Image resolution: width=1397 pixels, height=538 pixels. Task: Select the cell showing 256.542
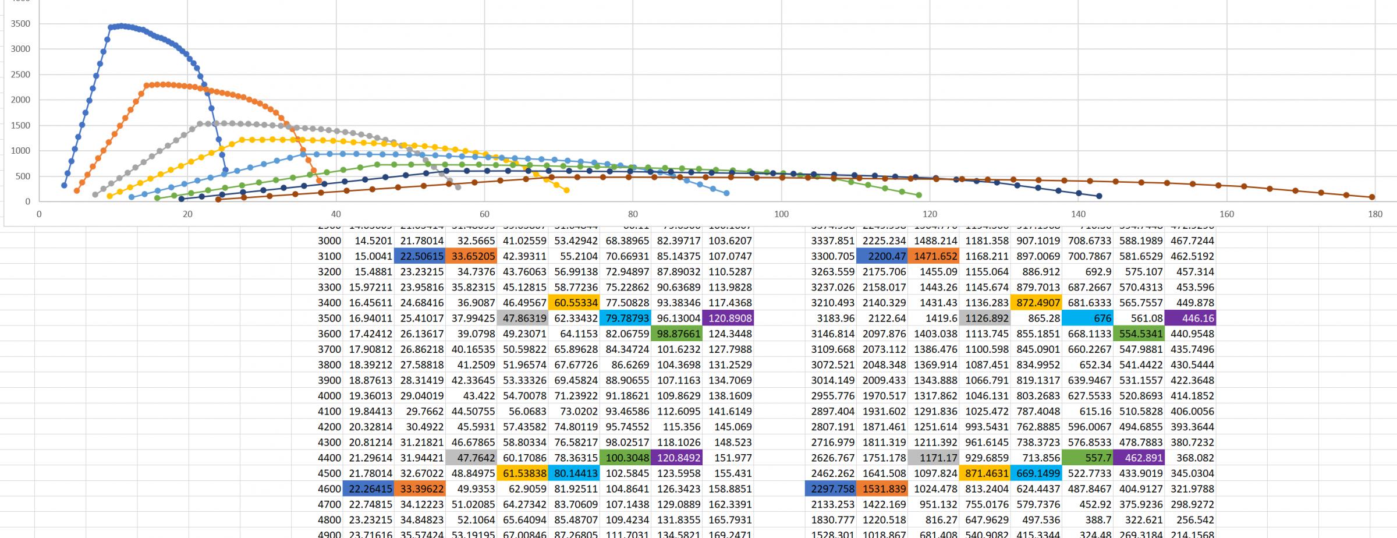(x=1190, y=520)
